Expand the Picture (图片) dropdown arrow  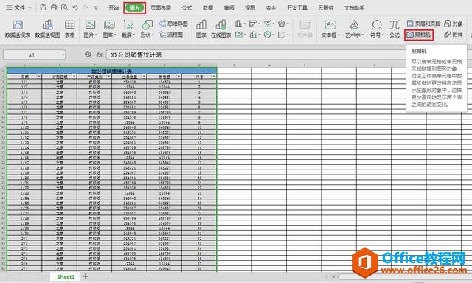96,35
